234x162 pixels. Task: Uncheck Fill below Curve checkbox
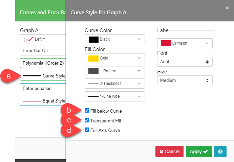coord(87,111)
